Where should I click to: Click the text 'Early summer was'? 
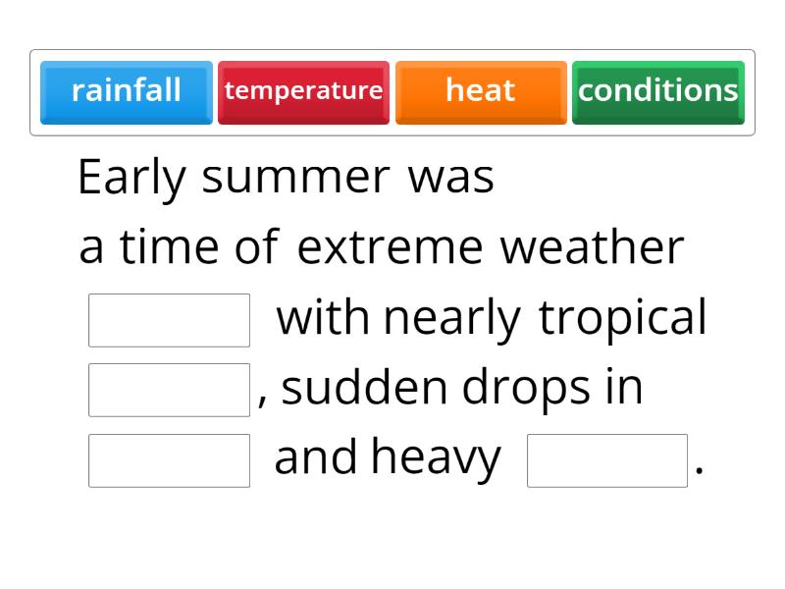[287, 178]
